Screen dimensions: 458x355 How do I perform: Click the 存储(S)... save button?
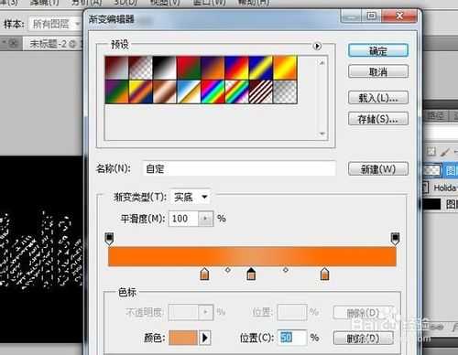(x=378, y=119)
